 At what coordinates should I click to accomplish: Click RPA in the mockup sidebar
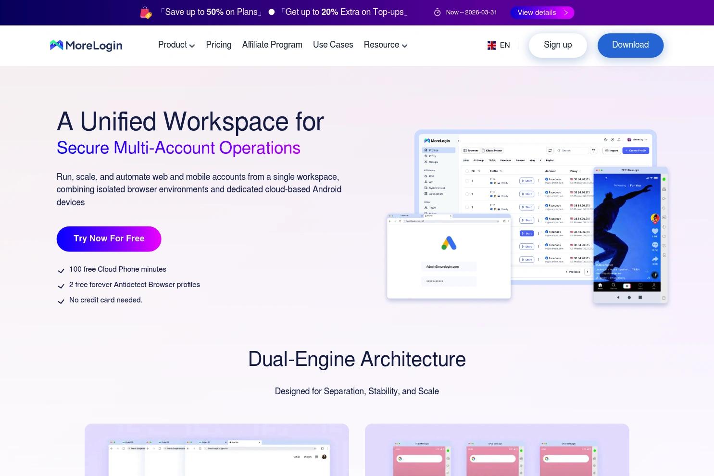[x=429, y=176]
